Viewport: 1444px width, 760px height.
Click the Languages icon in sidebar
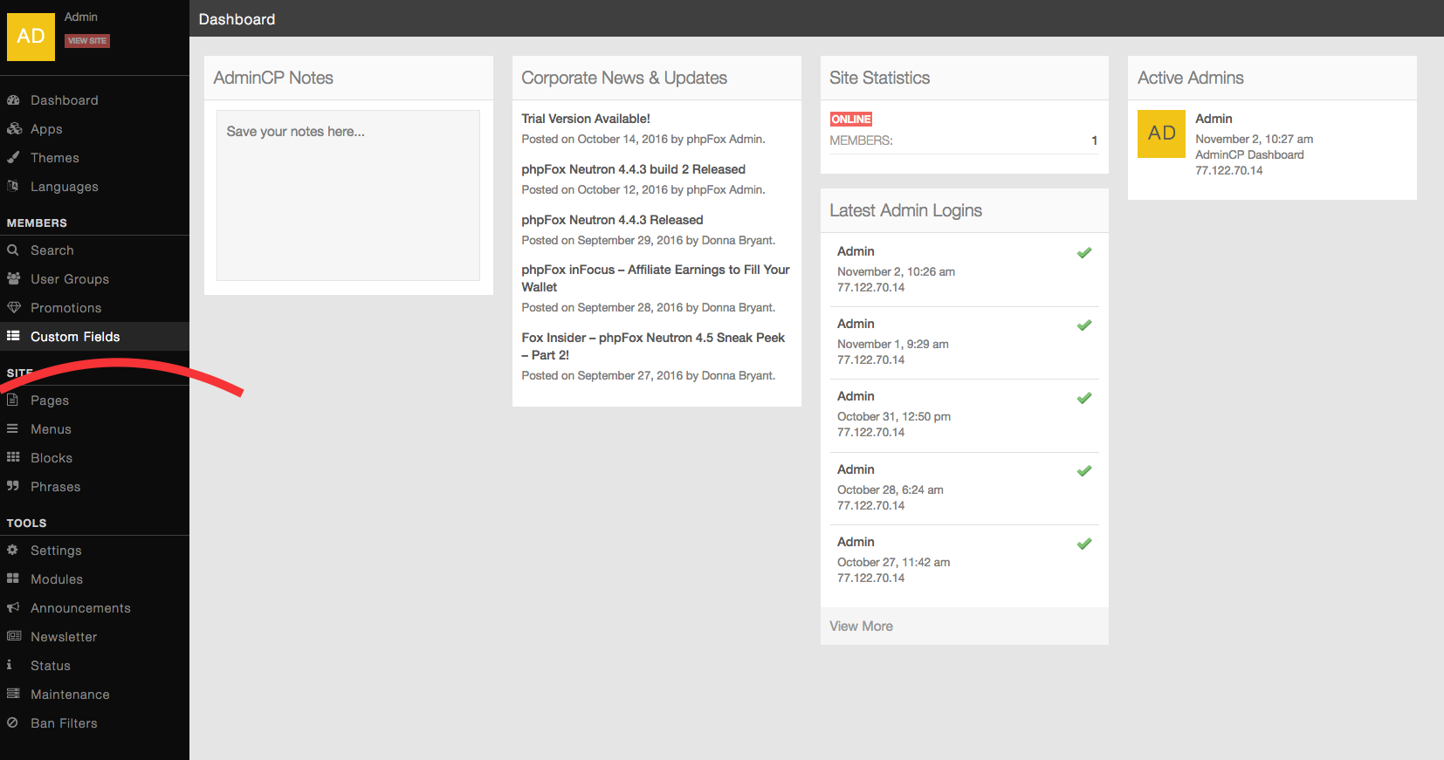(13, 186)
